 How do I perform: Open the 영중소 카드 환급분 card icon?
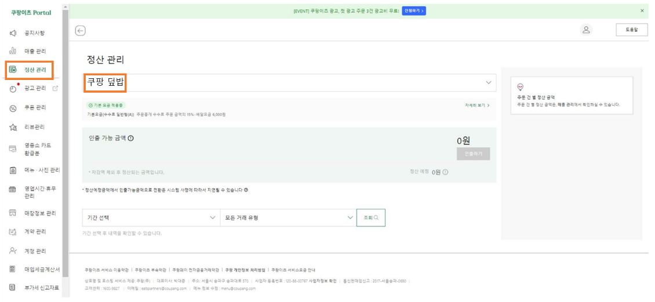13,149
